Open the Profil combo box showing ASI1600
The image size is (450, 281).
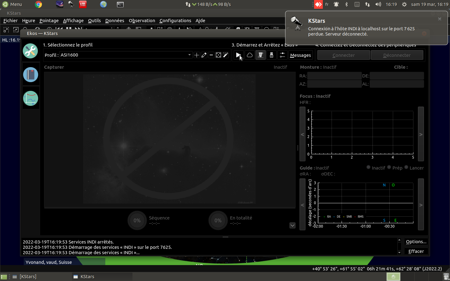click(x=126, y=55)
